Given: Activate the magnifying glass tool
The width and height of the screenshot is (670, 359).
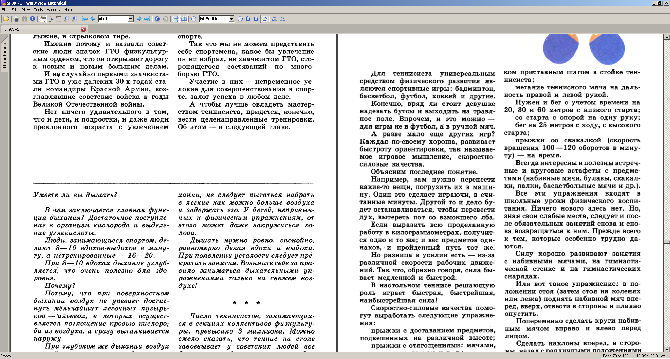Looking at the screenshot, I should 67,19.
